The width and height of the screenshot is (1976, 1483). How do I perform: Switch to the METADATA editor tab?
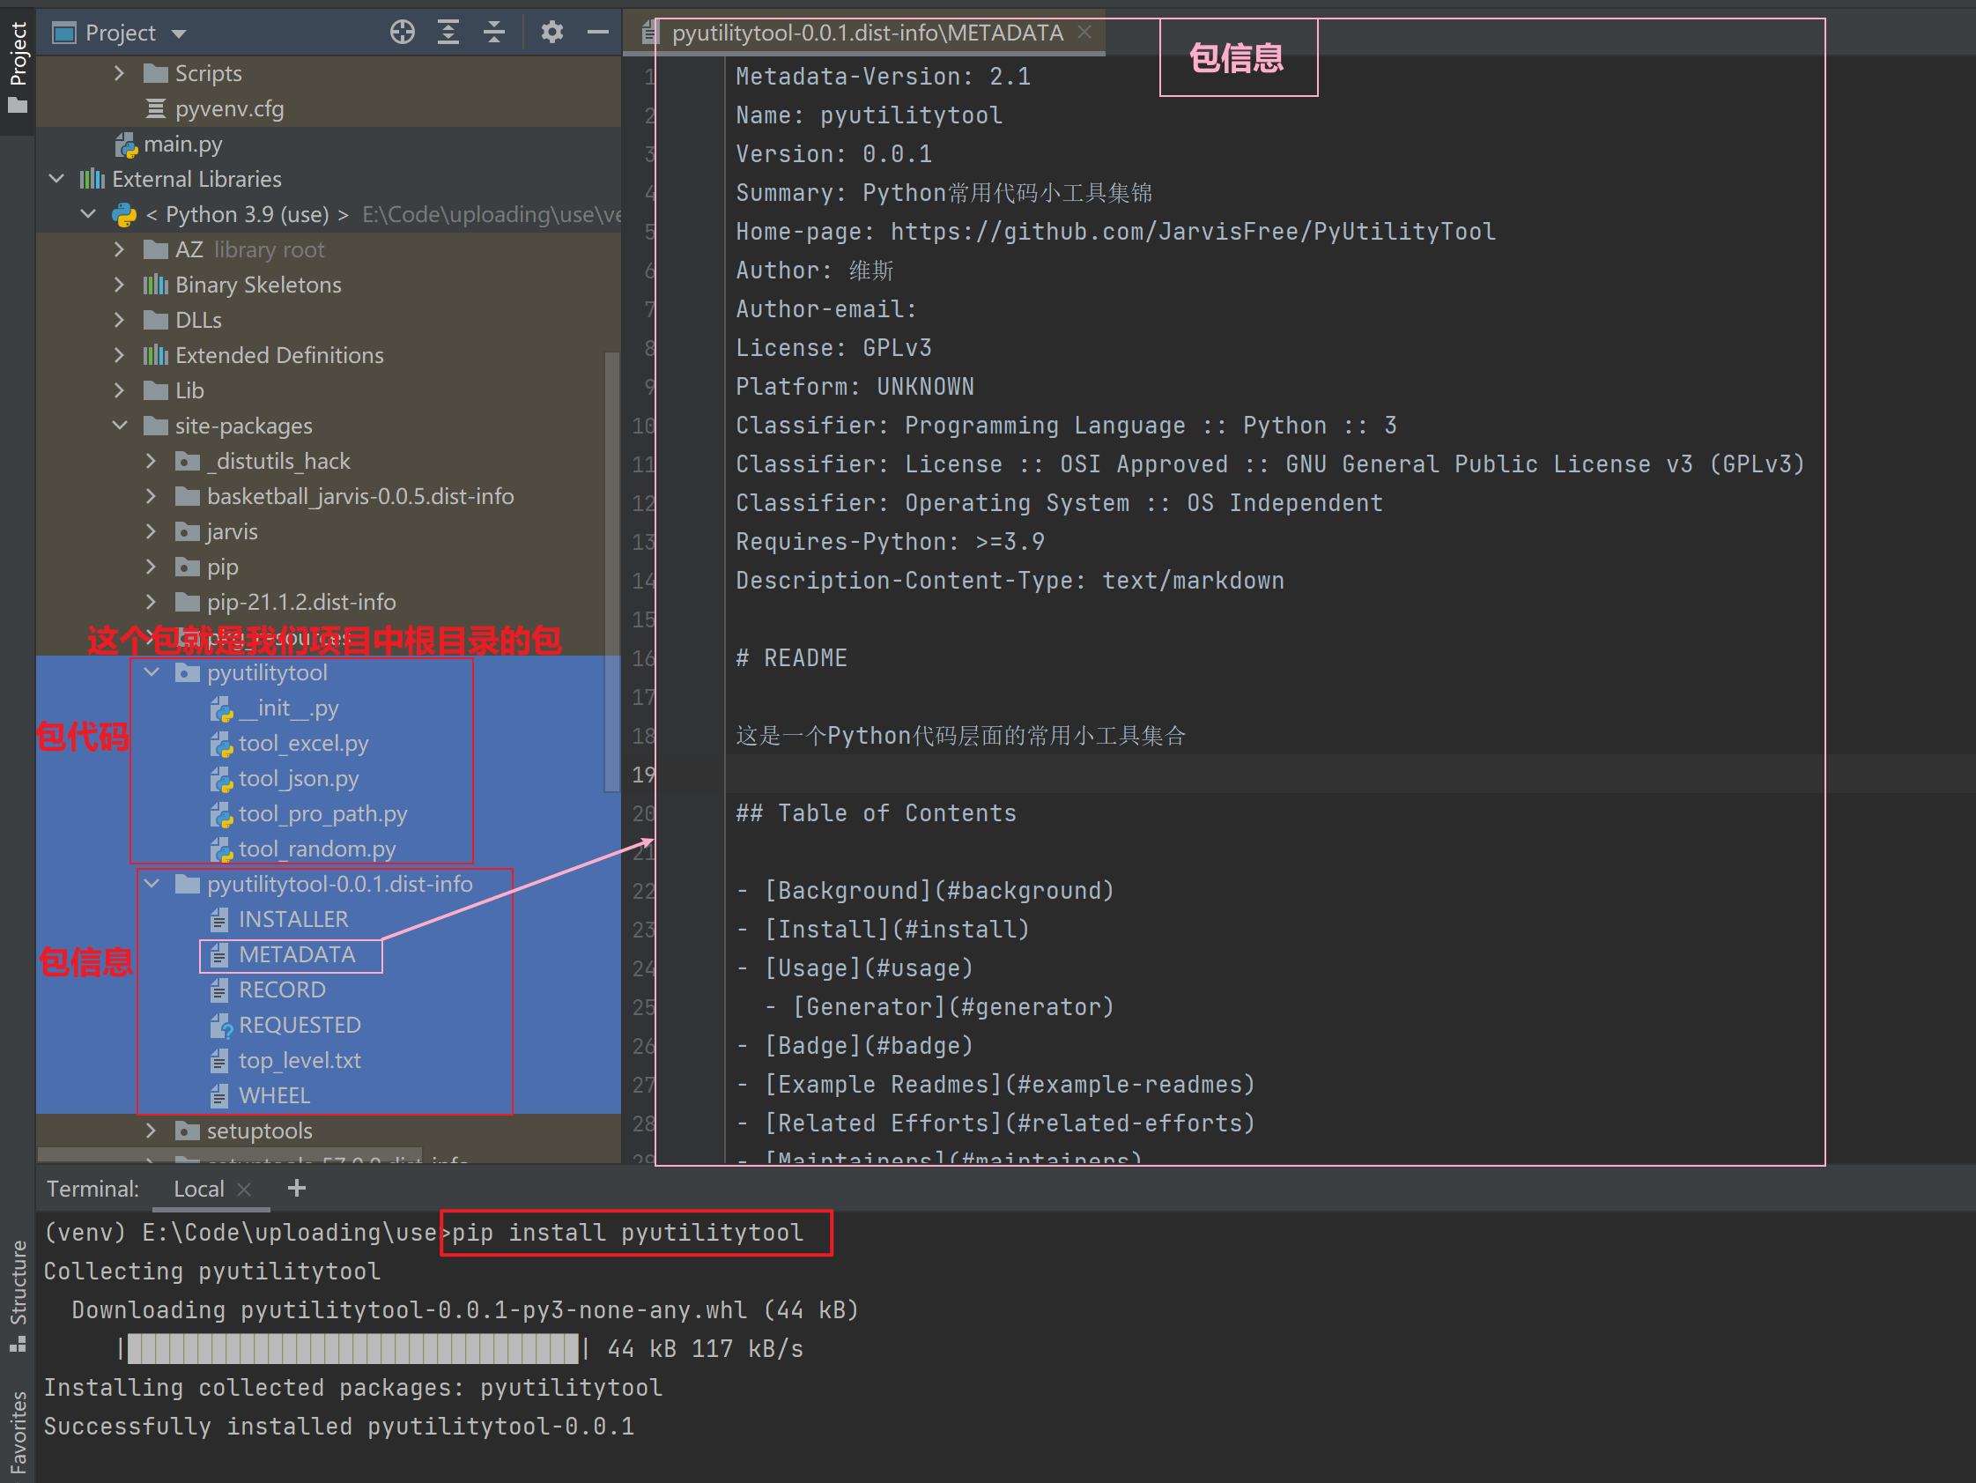(867, 32)
